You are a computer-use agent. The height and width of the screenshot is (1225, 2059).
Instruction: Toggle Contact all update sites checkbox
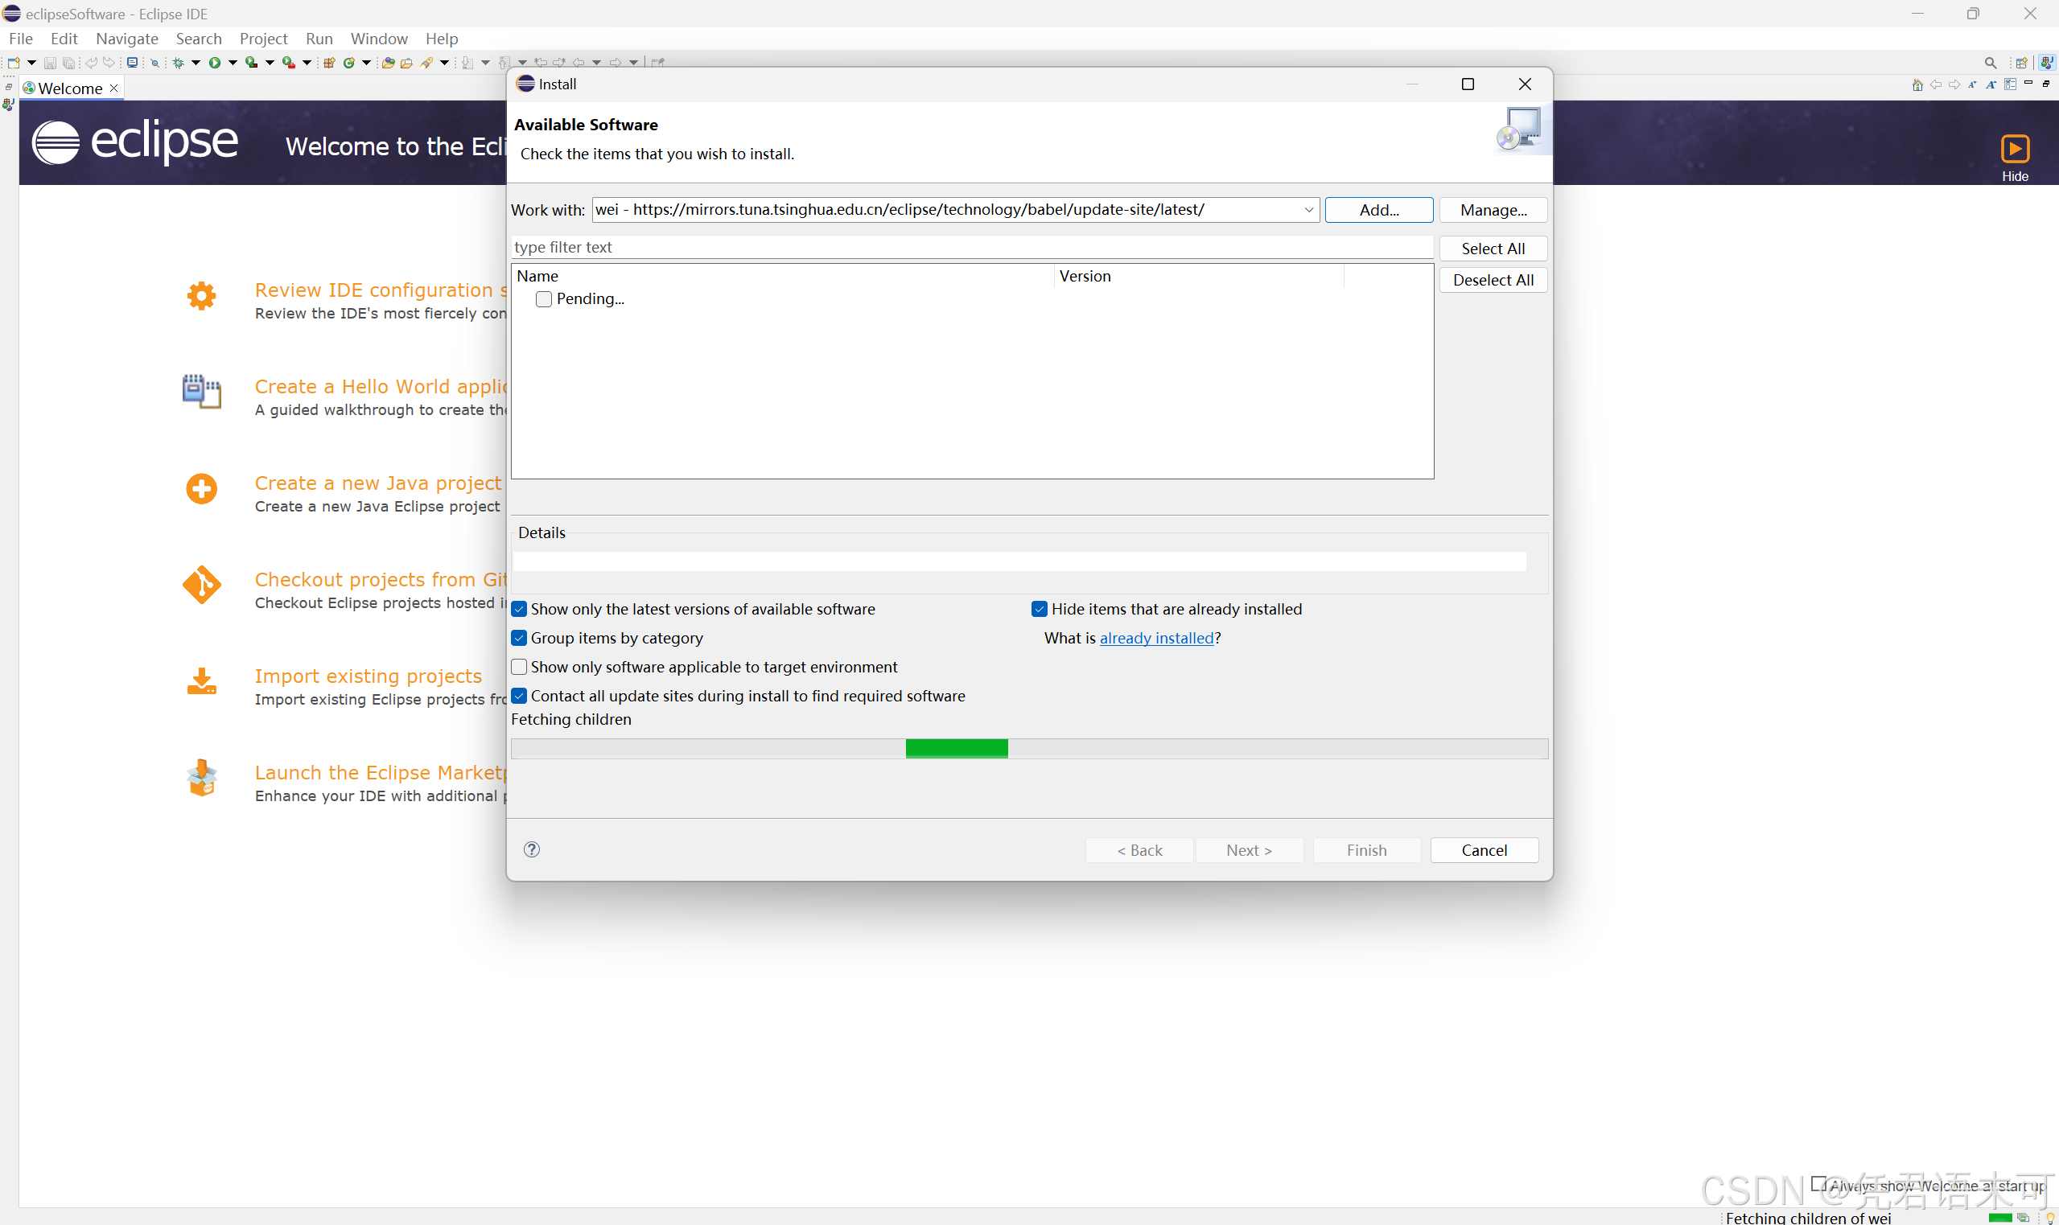[x=519, y=696]
